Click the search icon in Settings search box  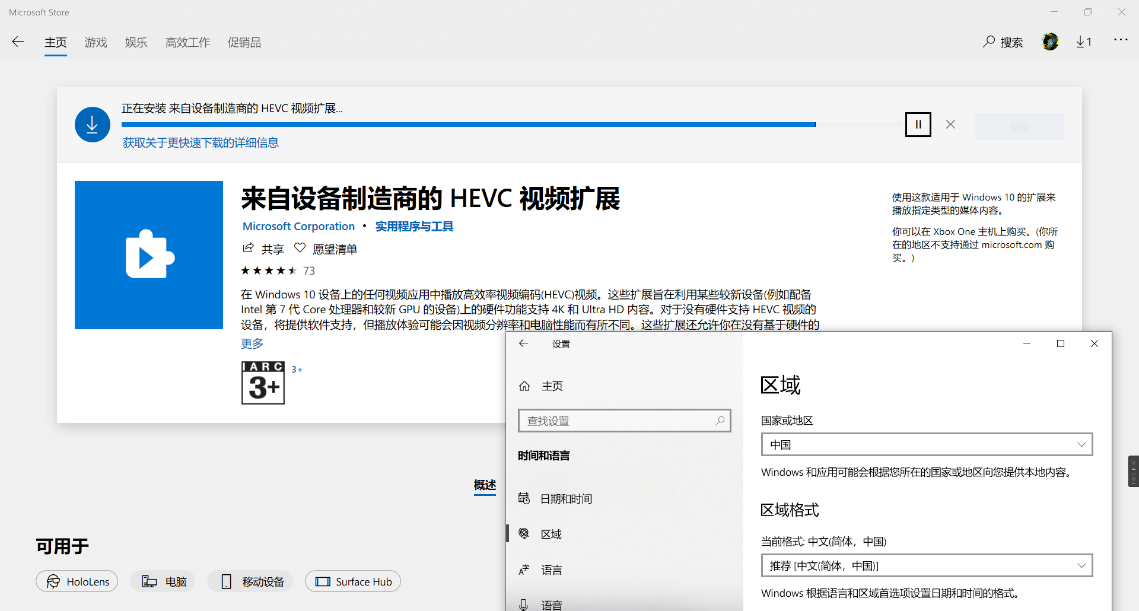click(720, 421)
